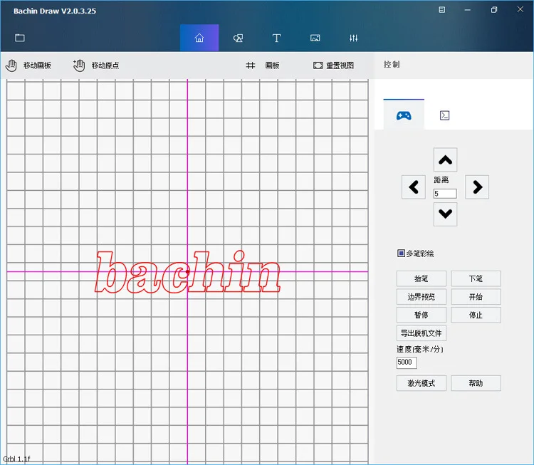Image resolution: width=534 pixels, height=465 pixels.
Task: Click the Grbl 1.1f status text
Action: point(16,459)
